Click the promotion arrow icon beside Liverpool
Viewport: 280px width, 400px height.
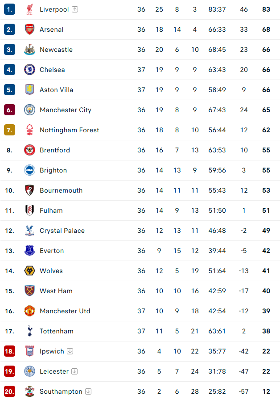pos(75,9)
